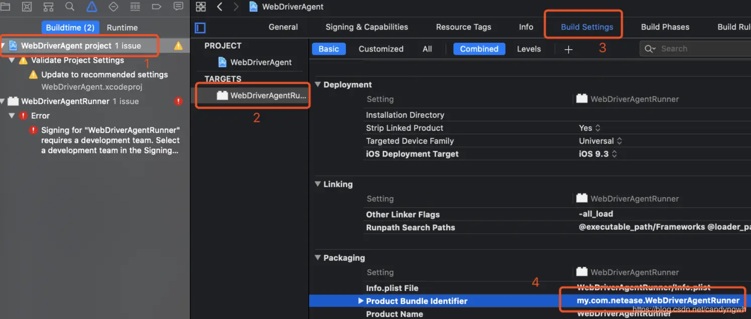751x319 pixels.
Task: Open the symbol navigator
Action: tap(49, 7)
